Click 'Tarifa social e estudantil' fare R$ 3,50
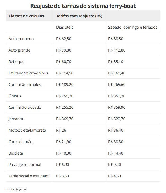166x193 pixels. pyautogui.click(x=63, y=176)
